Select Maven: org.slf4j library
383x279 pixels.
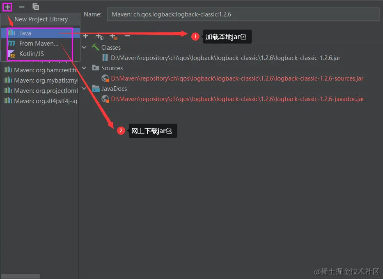41,101
